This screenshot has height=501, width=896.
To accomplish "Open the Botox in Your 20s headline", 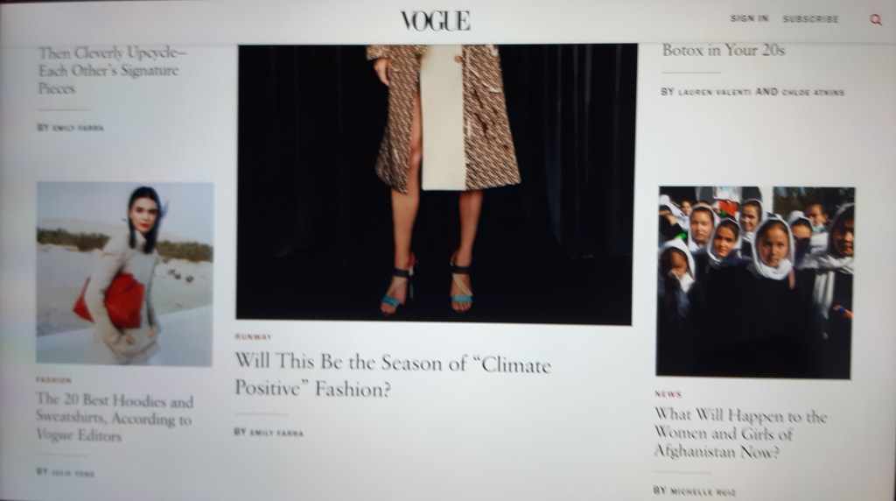I will pos(724,50).
